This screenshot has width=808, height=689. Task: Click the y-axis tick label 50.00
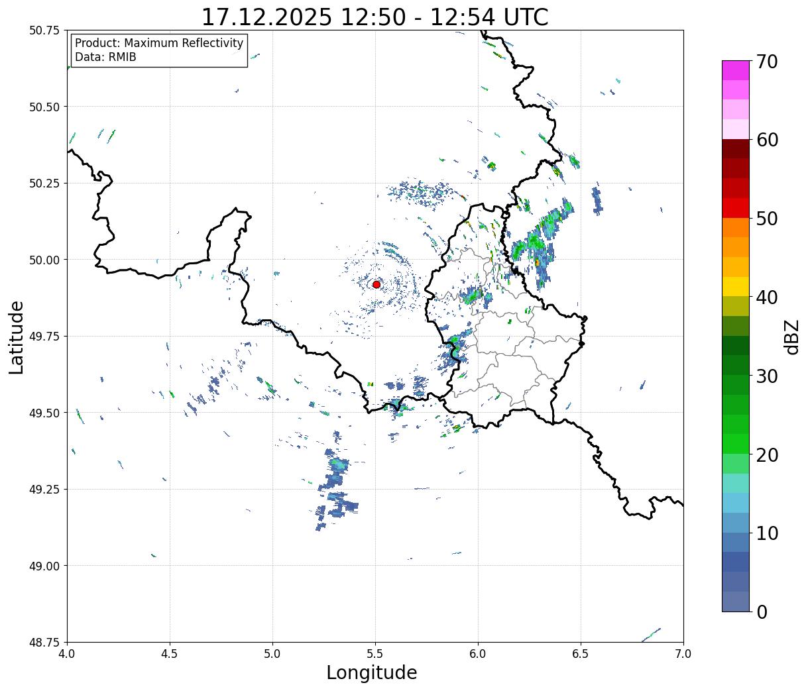pos(44,260)
